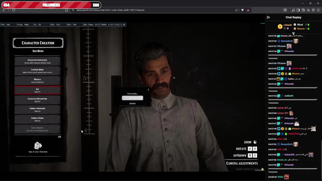The image size is (322, 181).
Task: Click username ivalm in chat
Action: click(x=291, y=79)
